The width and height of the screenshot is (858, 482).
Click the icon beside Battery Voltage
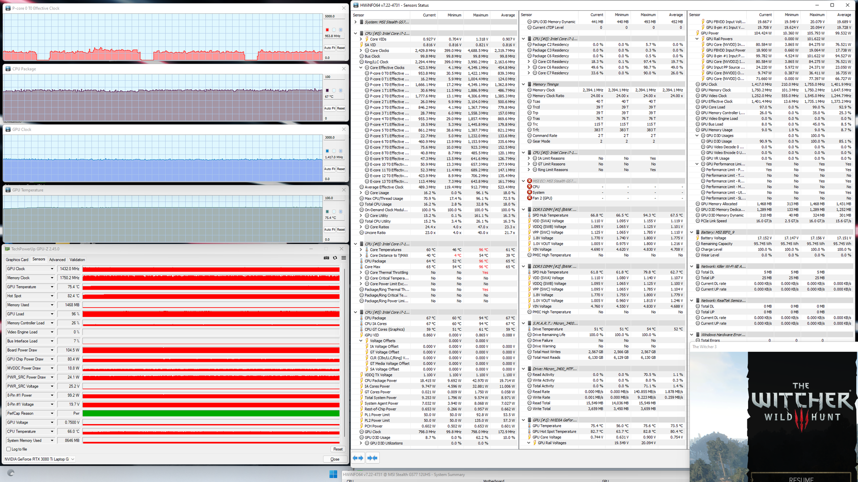[698, 238]
